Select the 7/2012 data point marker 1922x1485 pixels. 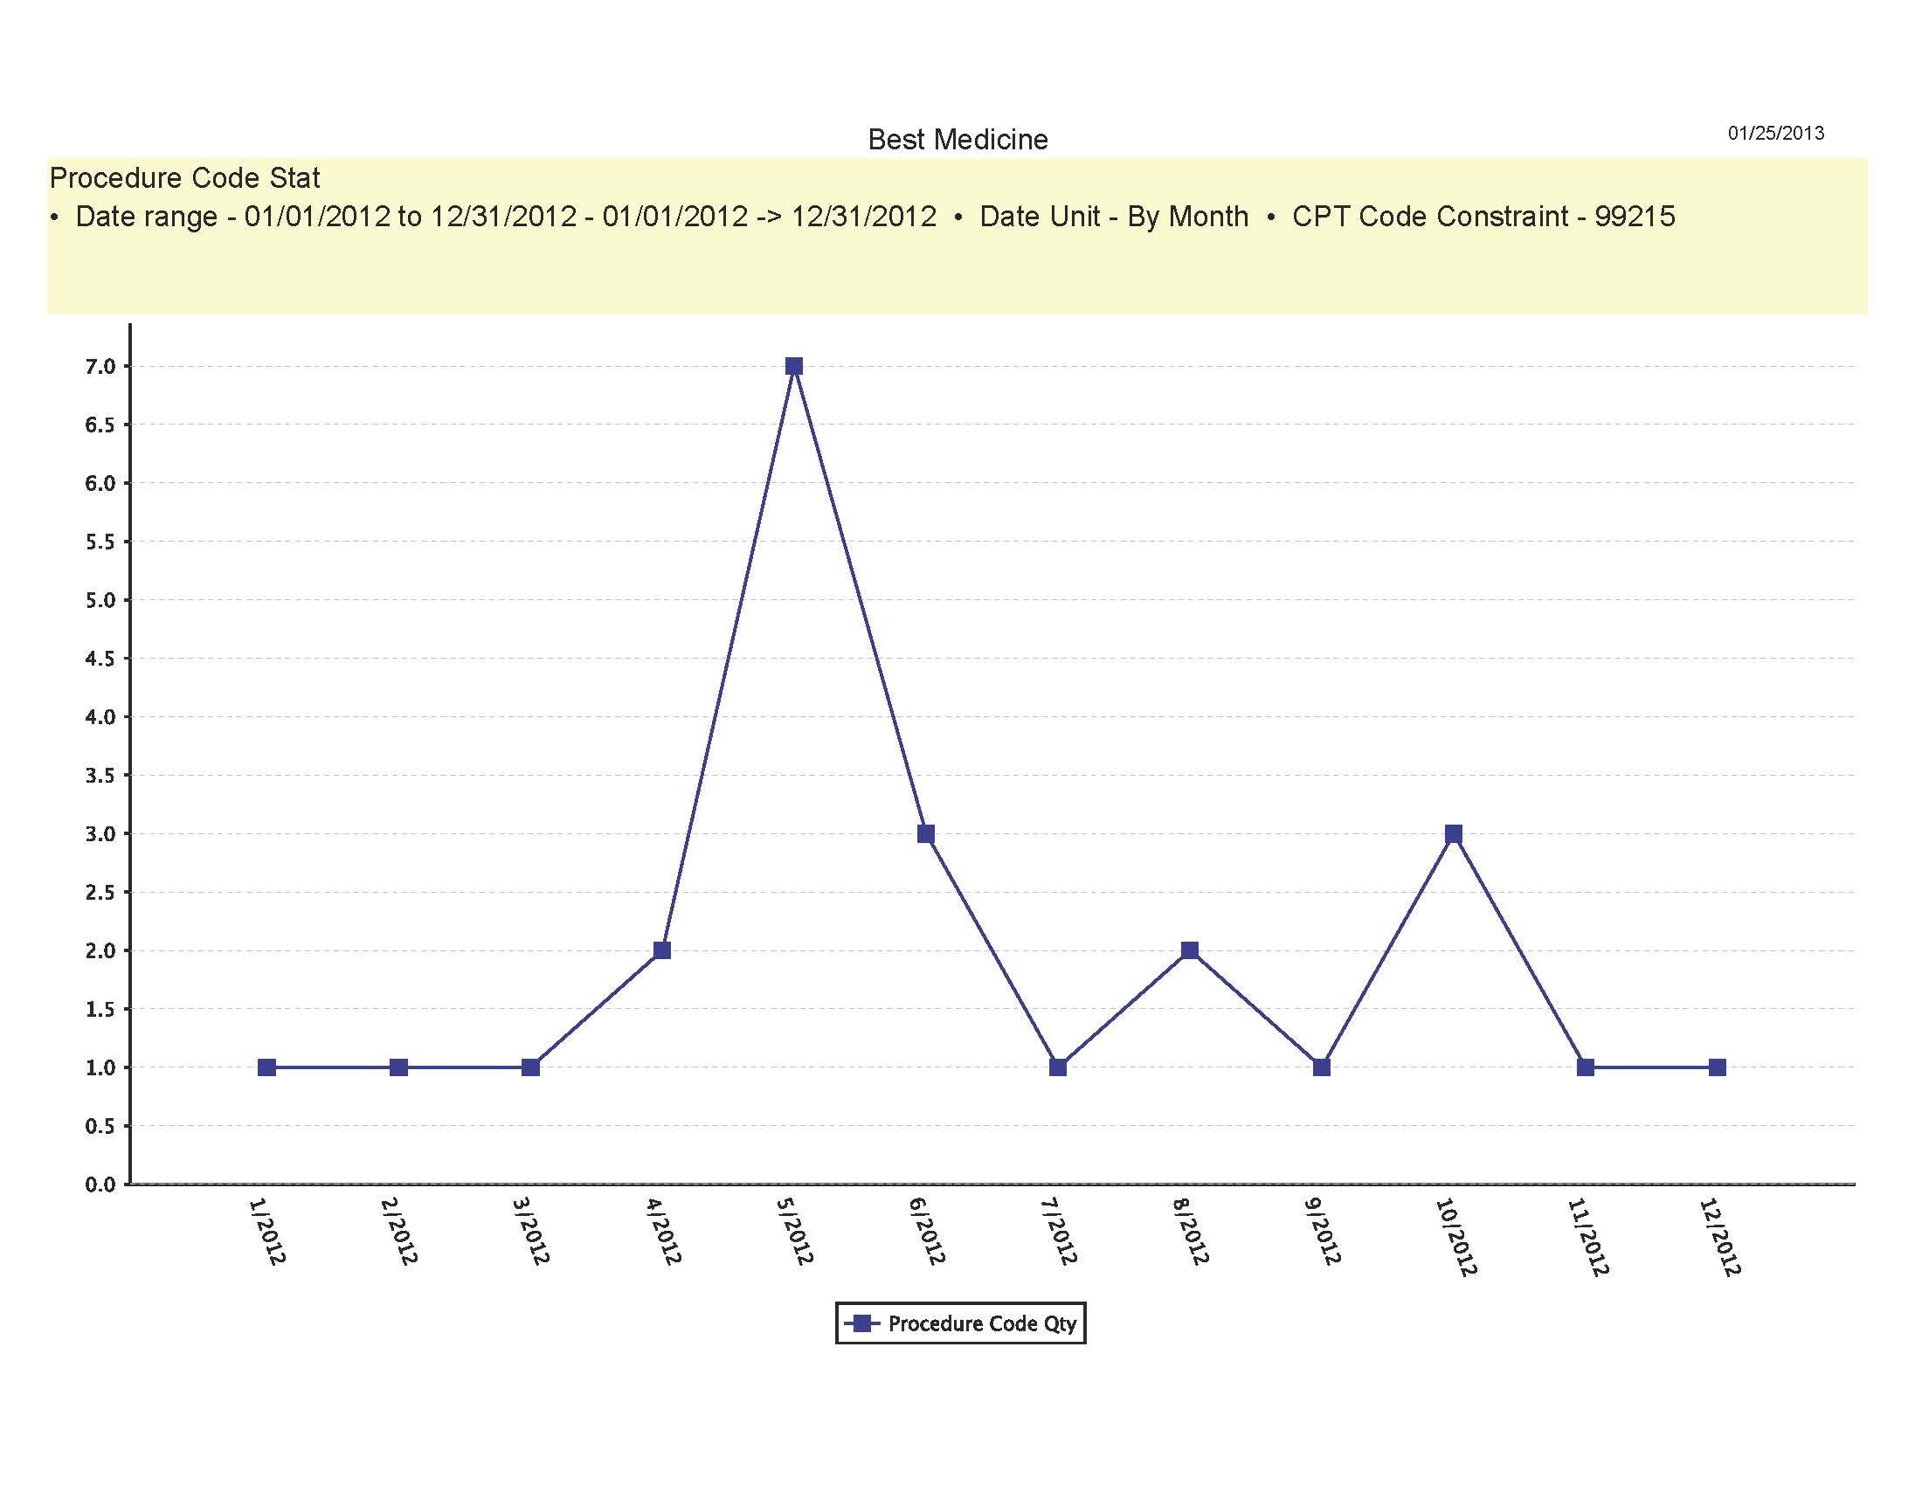1058,1067
